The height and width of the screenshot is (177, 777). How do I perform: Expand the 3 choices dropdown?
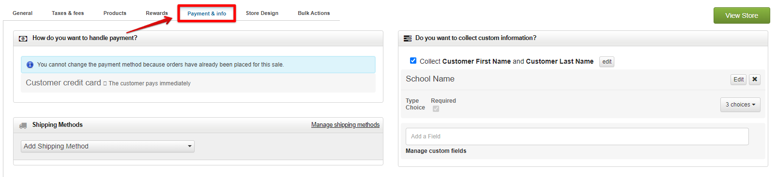pos(740,105)
